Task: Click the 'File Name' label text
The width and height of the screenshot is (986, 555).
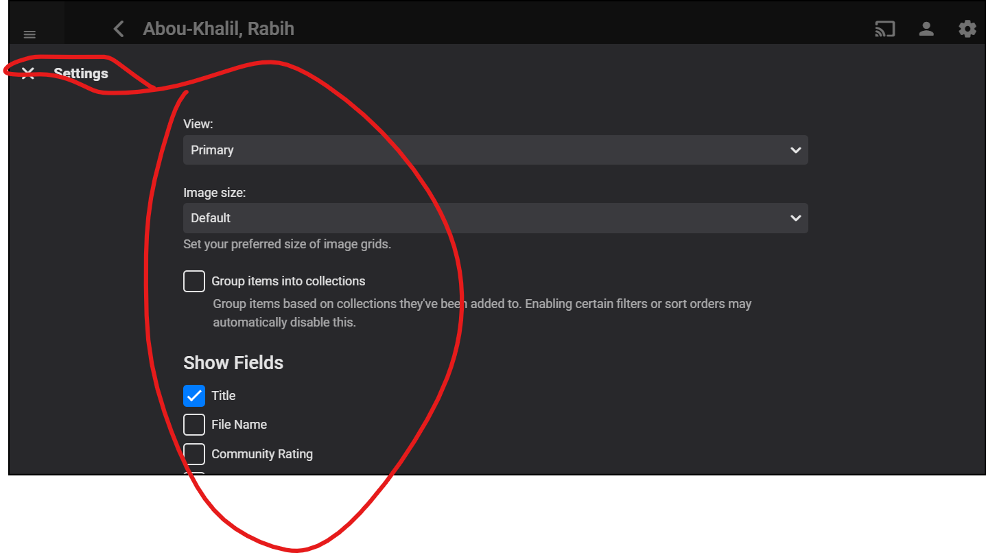Action: click(x=239, y=425)
